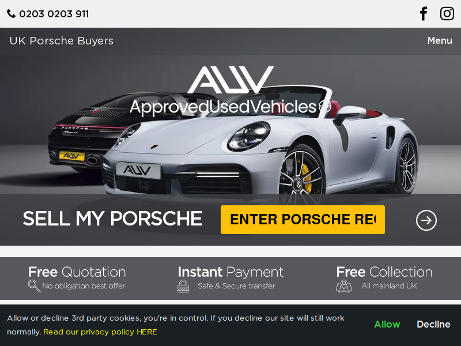This screenshot has height=346, width=461.
Task: Open the Instagram profile icon
Action: (447, 13)
